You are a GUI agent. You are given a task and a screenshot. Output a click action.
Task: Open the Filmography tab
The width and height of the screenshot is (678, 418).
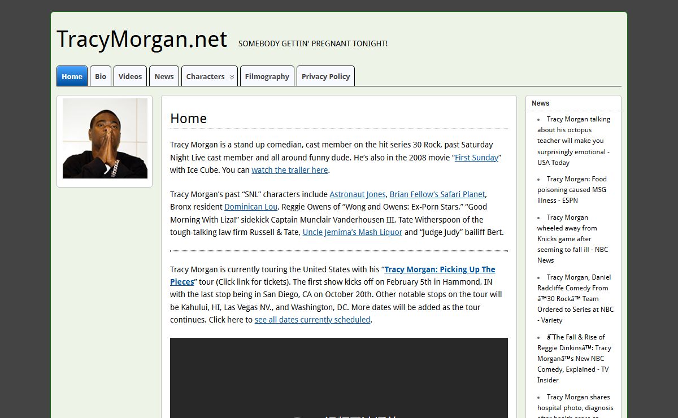(267, 76)
